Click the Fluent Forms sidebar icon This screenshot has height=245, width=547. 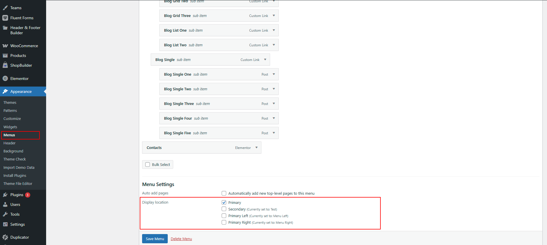tap(5, 18)
